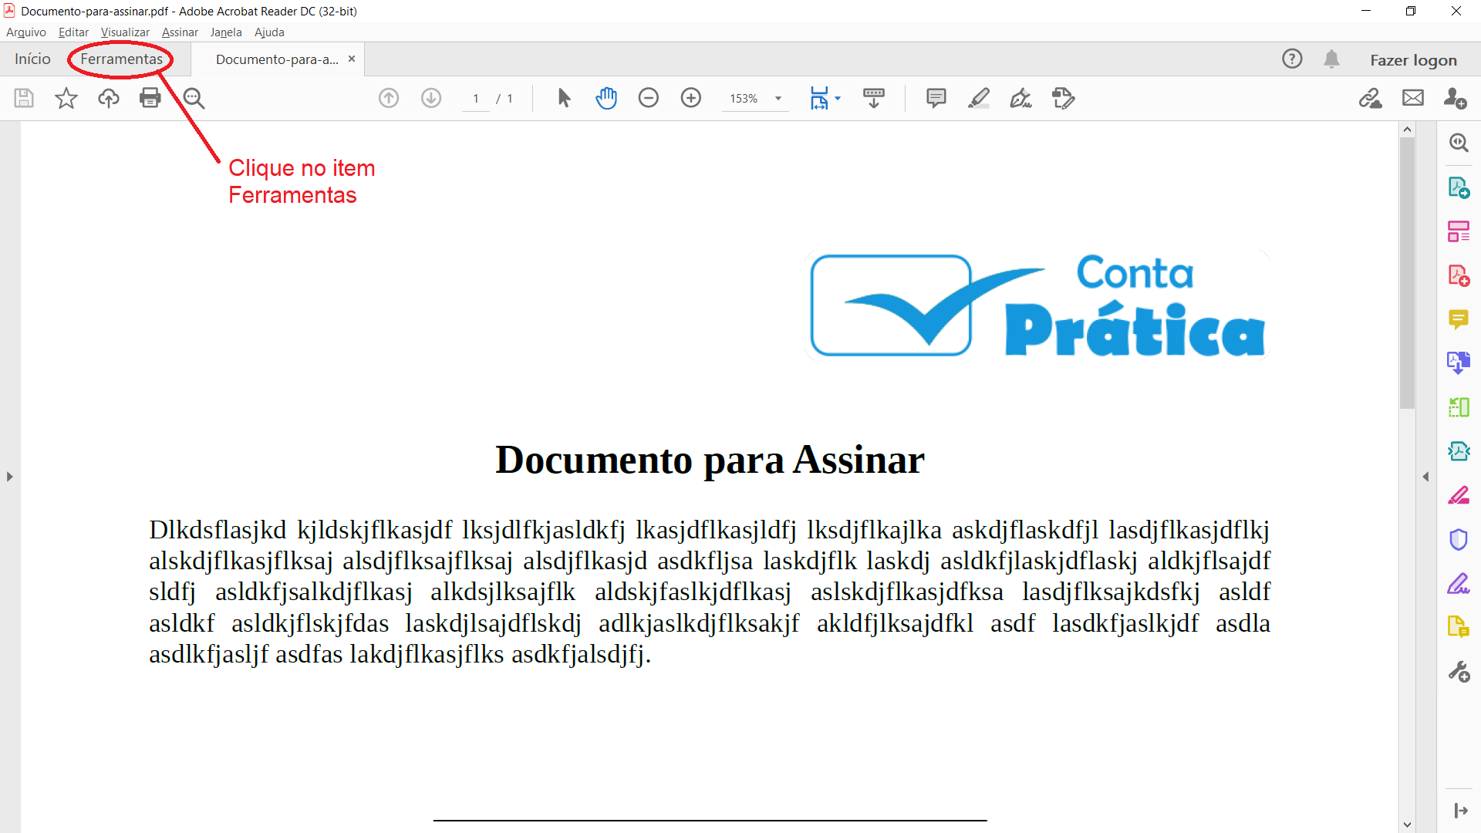Share a link to the file icon

point(1371,98)
